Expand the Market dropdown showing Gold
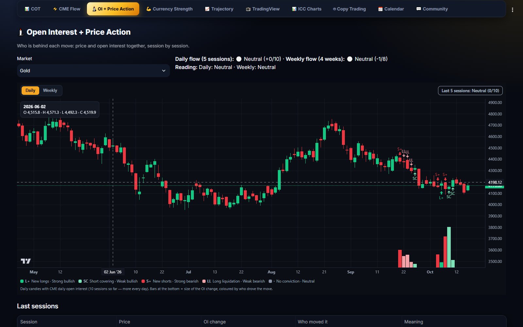This screenshot has width=523, height=327. (x=93, y=71)
